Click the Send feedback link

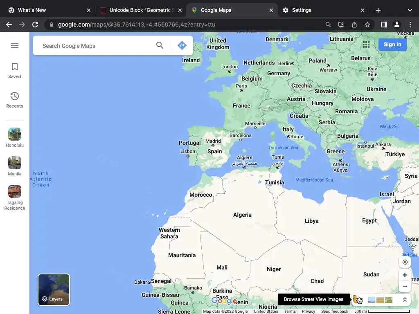point(335,311)
